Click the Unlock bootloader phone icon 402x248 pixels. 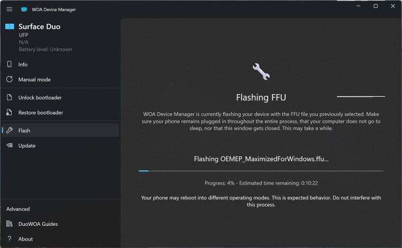coord(9,97)
